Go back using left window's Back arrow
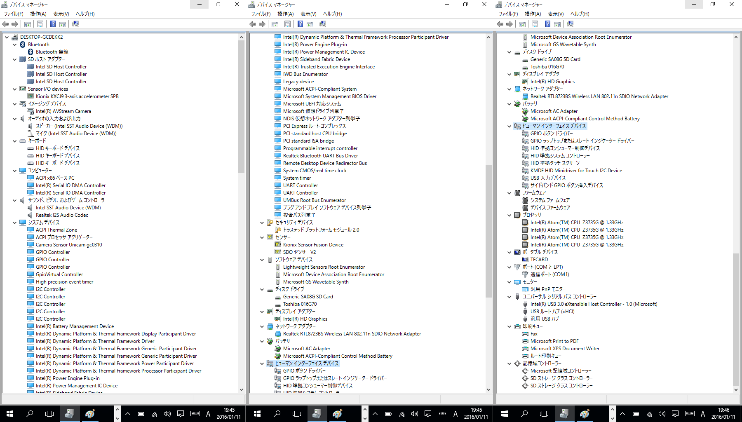The image size is (742, 422). point(6,24)
